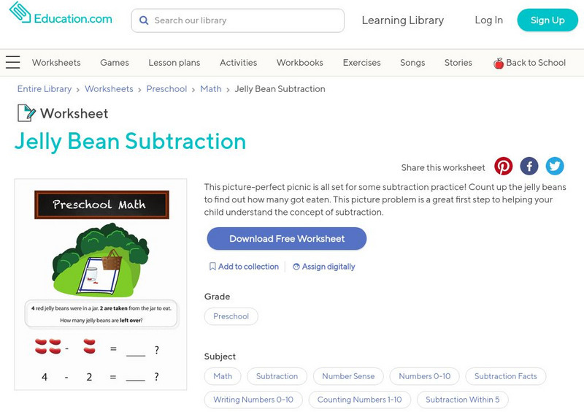This screenshot has height=412, width=584.
Task: Assign the worksheet digitally
Action: (x=324, y=267)
